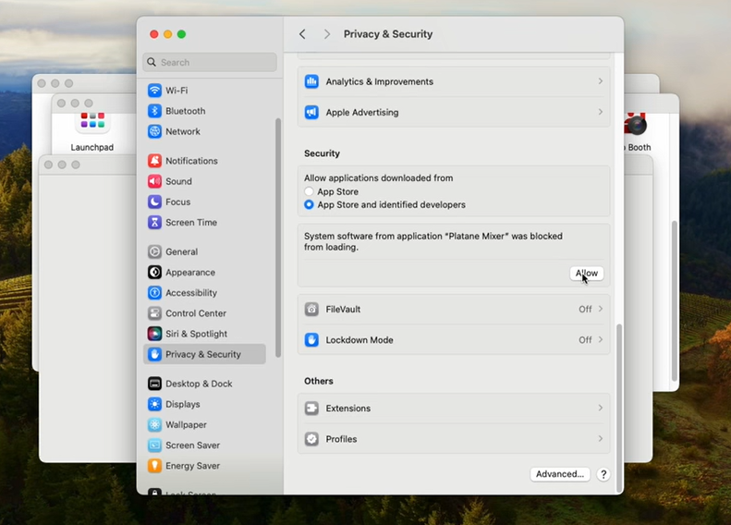Open the Desktop & Dock icon
The width and height of the screenshot is (731, 525).
(x=154, y=384)
